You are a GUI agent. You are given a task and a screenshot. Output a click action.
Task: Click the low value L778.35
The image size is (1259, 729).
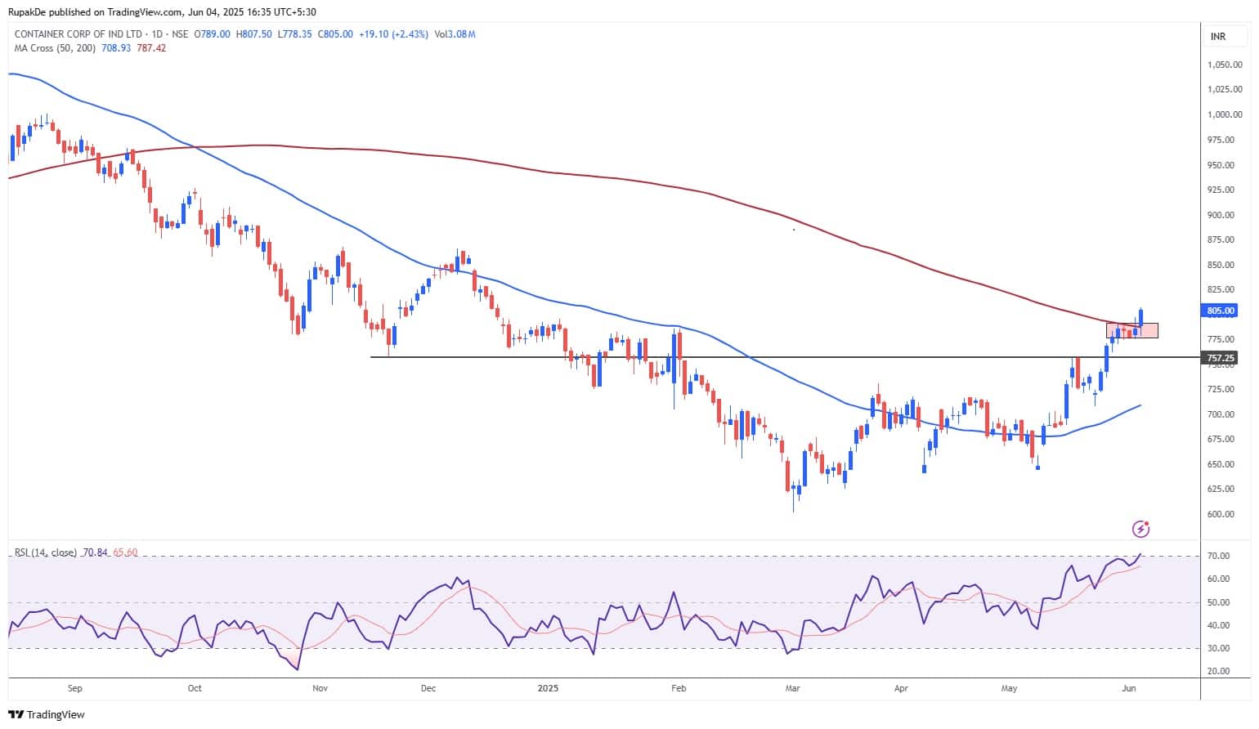tap(294, 34)
